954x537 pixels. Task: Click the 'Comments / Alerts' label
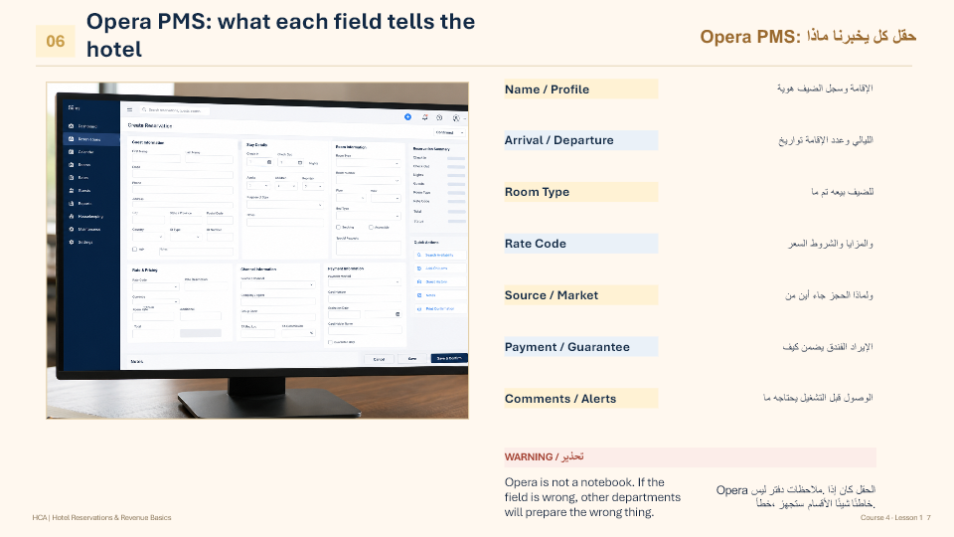559,399
